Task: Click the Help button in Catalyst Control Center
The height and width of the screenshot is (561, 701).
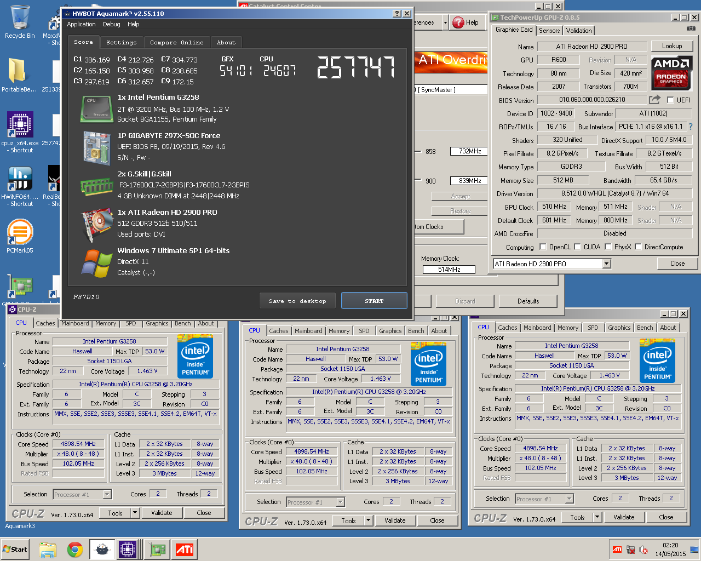Action: point(466,22)
